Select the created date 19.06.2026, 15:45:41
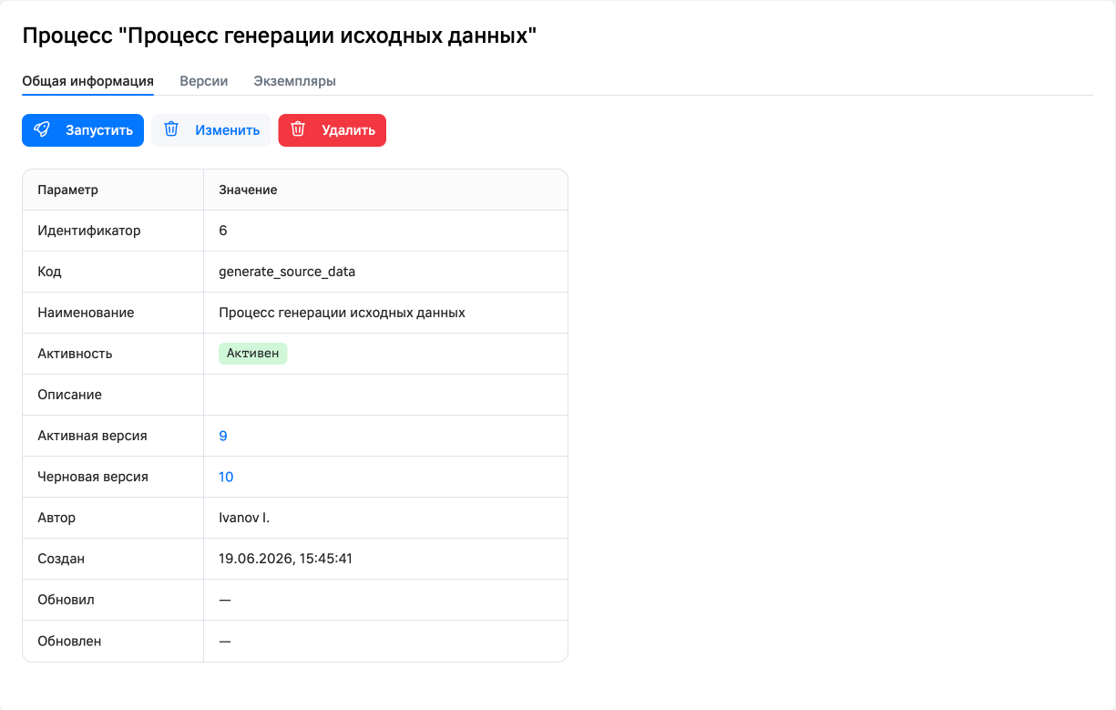 (x=285, y=559)
